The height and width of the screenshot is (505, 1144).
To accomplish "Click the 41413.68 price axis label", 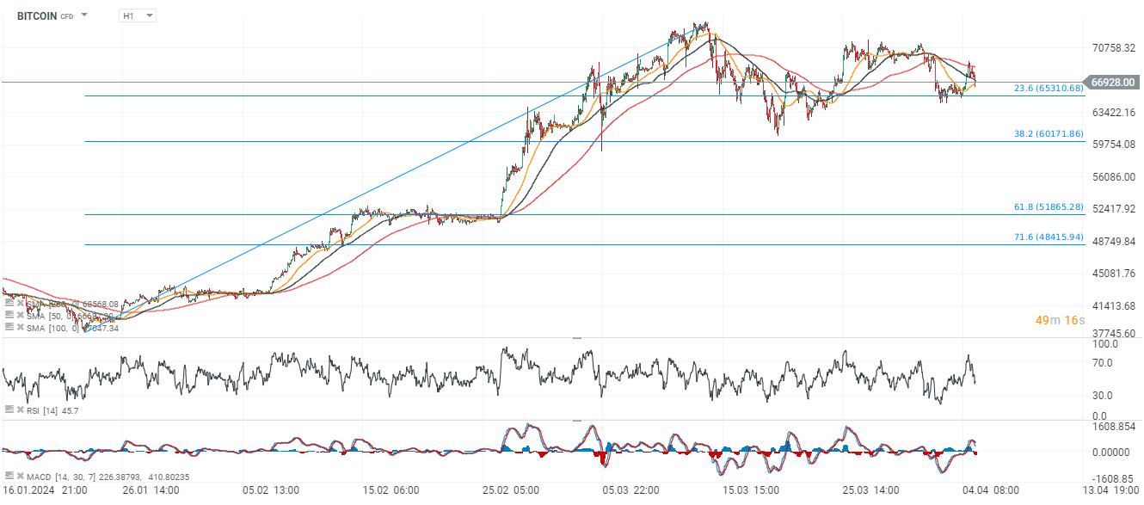I will [1114, 306].
